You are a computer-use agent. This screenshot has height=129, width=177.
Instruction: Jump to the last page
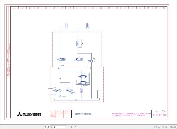[x=71, y=127]
